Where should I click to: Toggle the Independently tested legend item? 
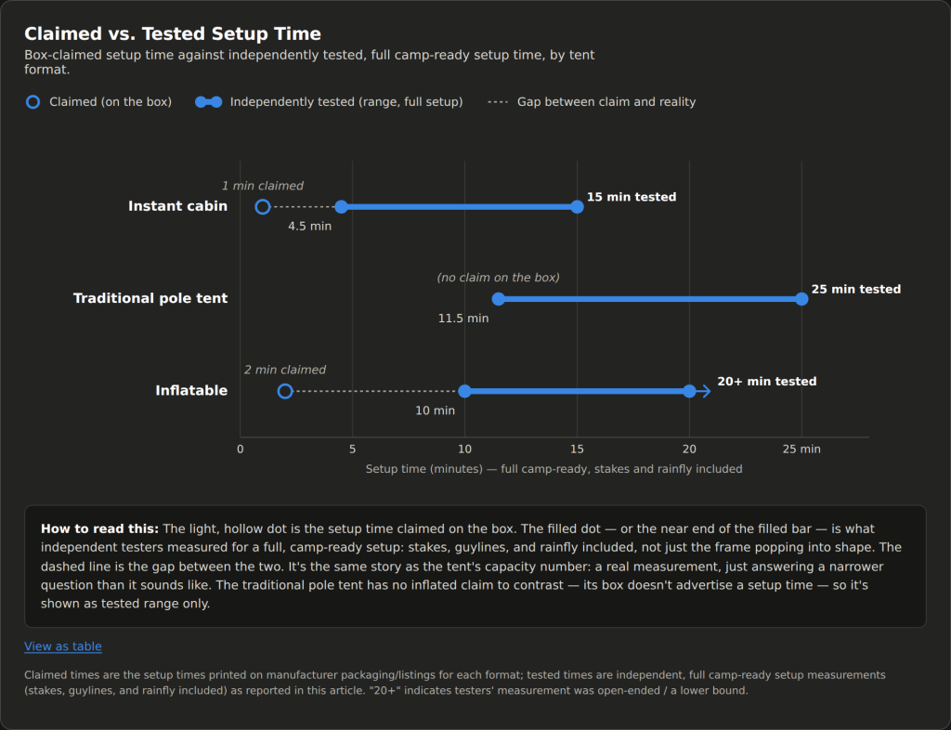[329, 102]
